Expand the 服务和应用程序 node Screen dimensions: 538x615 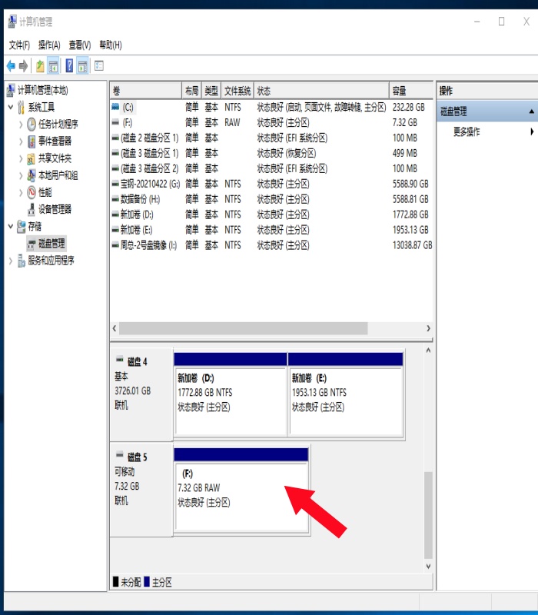pyautogui.click(x=10, y=261)
